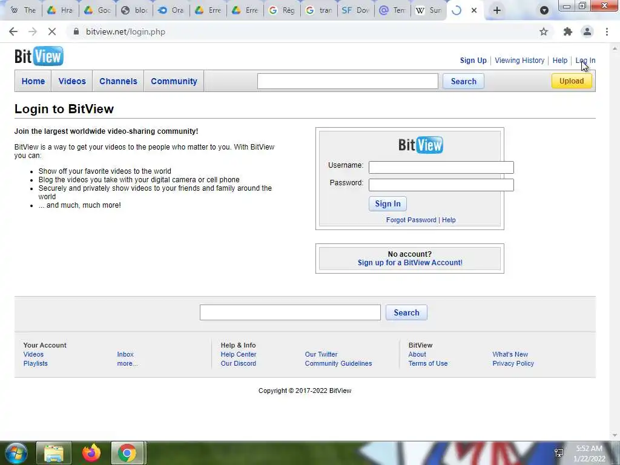Launch Firefox from the taskbar

(91, 453)
